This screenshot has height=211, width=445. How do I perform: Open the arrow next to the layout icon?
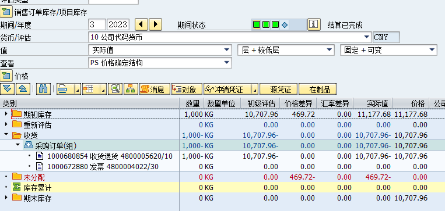(x=104, y=90)
